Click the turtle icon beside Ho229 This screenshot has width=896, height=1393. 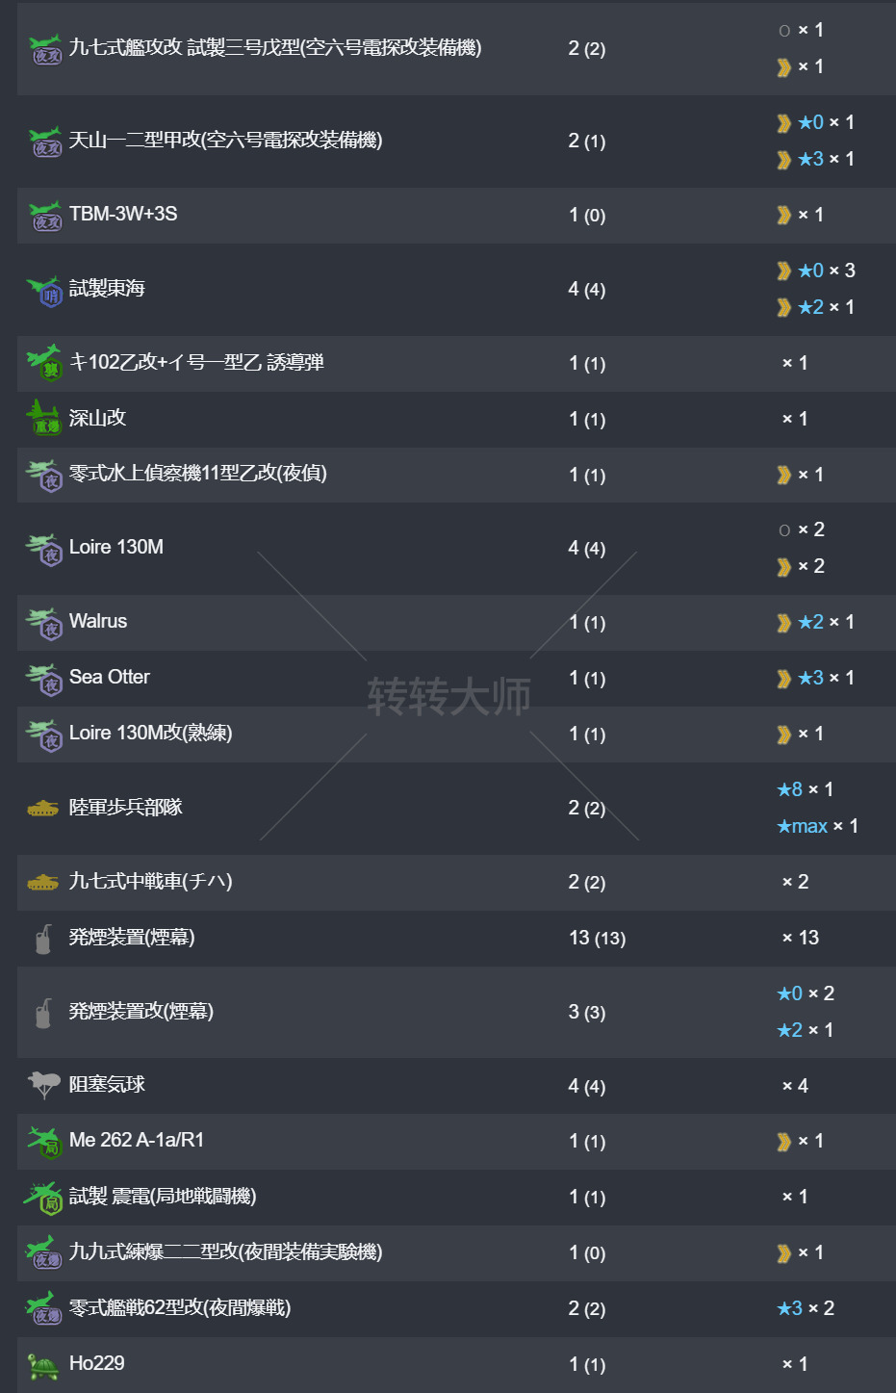click(x=43, y=1365)
